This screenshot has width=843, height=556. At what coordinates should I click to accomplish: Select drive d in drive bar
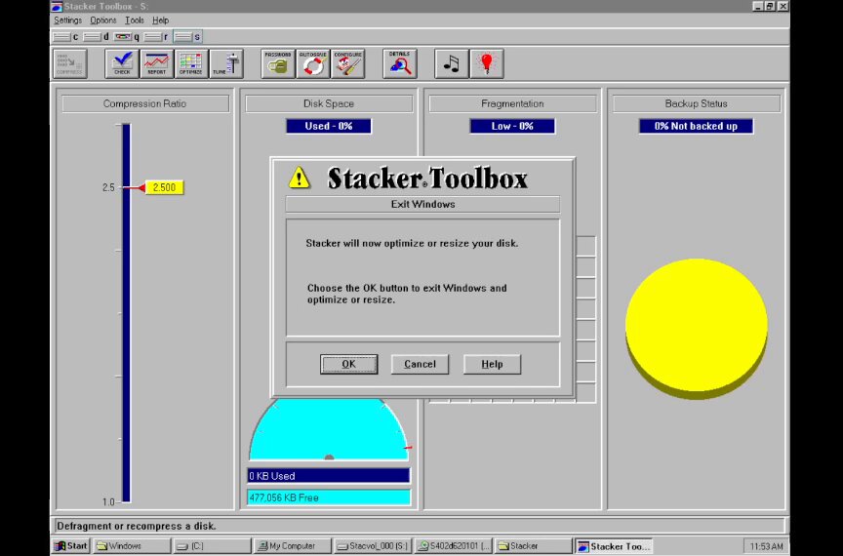click(97, 37)
